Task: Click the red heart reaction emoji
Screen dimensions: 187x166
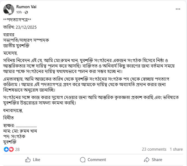Action: point(11,149)
